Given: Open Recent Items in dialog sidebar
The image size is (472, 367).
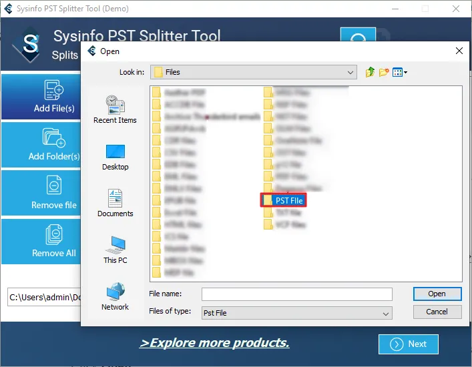Looking at the screenshot, I should tap(115, 109).
